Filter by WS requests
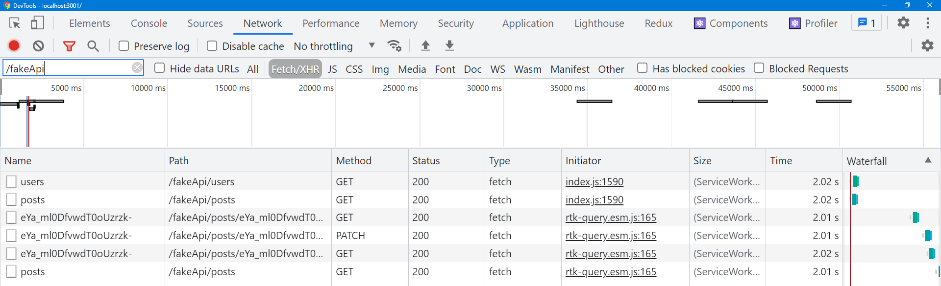The image size is (941, 286). click(497, 69)
